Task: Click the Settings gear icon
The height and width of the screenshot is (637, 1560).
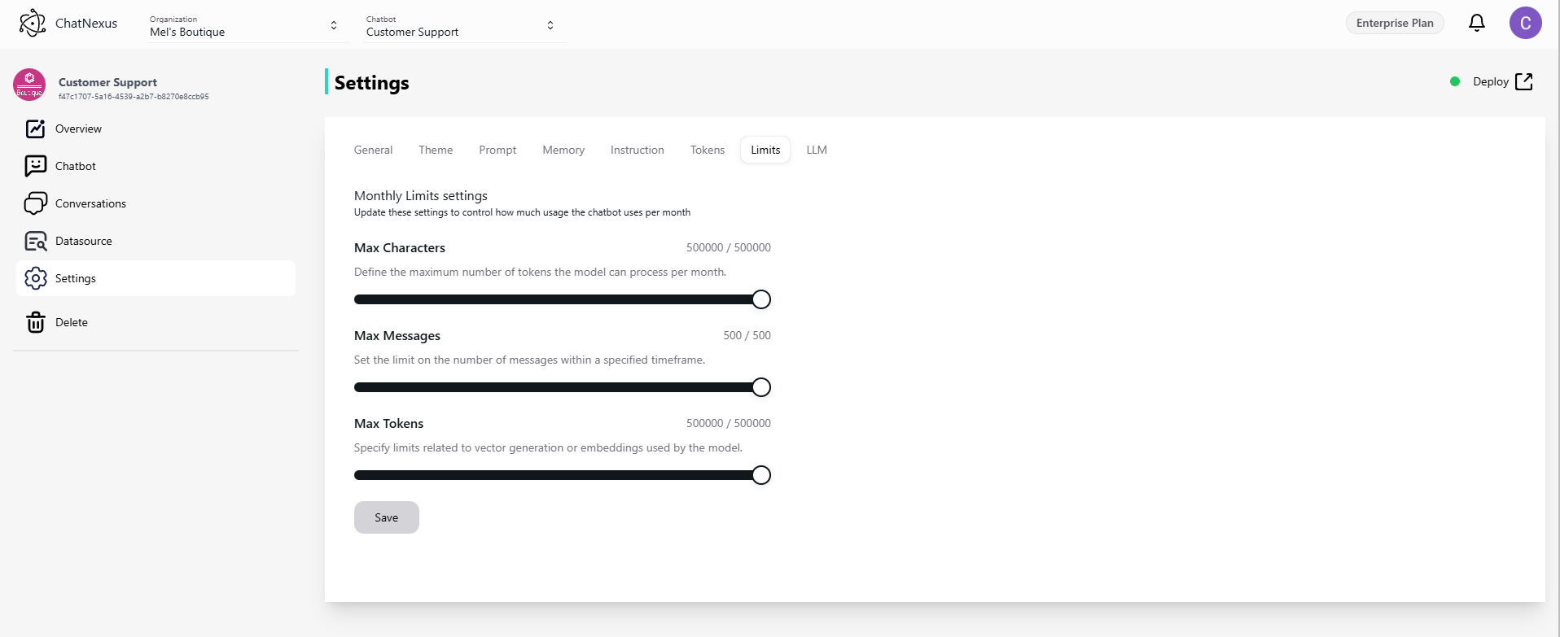Action: [x=36, y=278]
